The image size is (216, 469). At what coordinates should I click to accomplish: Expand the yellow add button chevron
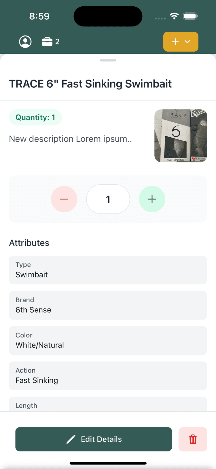coord(188,42)
